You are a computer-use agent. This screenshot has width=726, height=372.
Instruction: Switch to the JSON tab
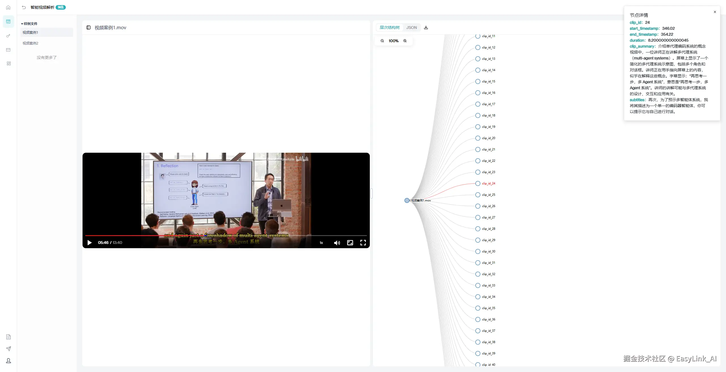point(411,27)
